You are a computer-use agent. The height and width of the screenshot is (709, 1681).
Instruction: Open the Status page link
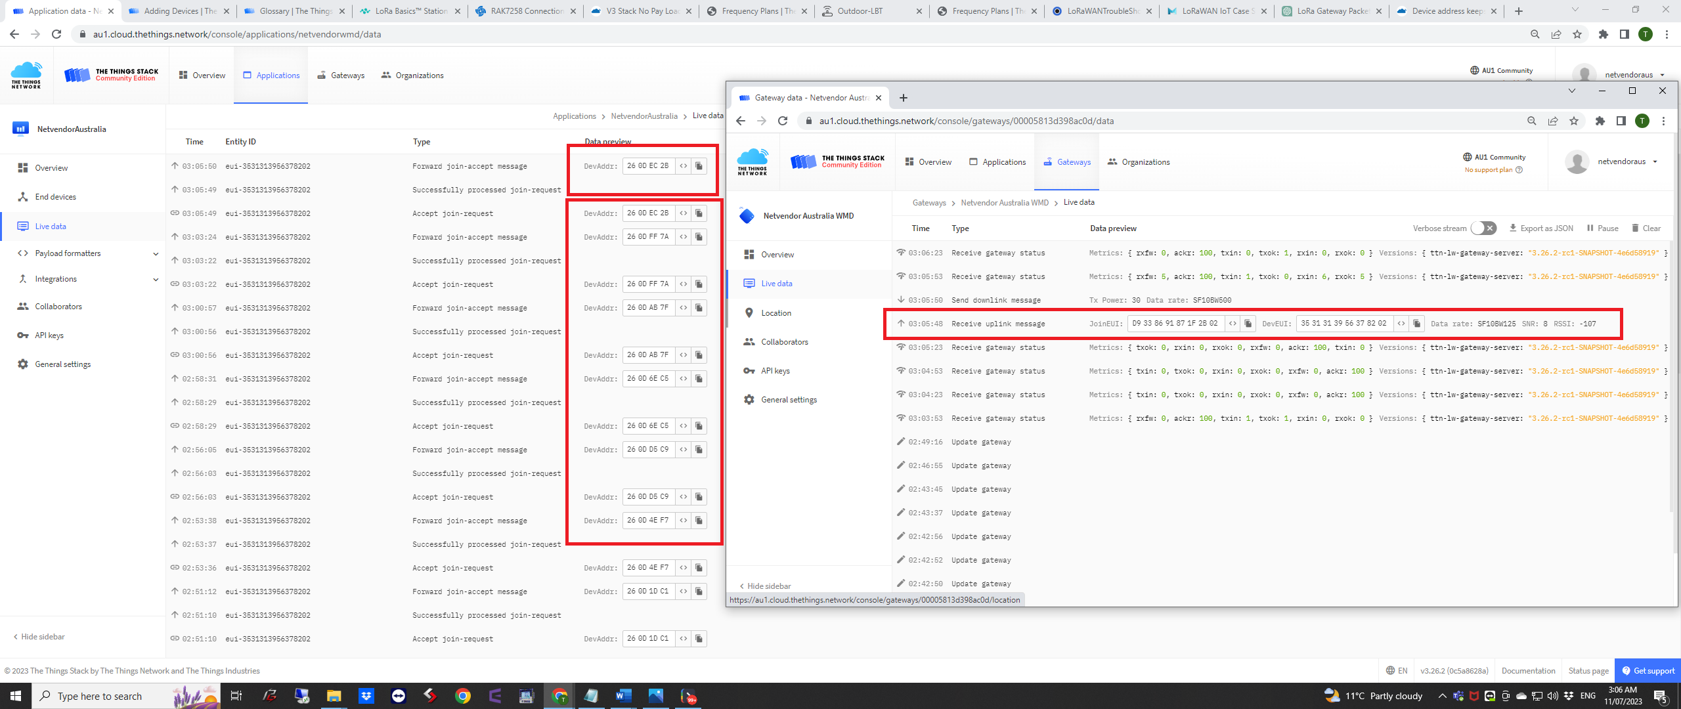(x=1588, y=671)
